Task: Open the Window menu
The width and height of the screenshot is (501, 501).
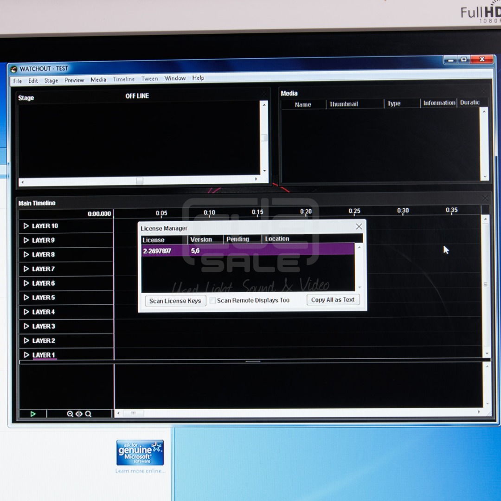Action: pyautogui.click(x=175, y=78)
